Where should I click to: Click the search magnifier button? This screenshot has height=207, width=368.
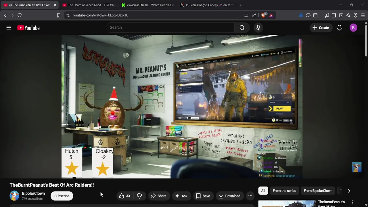tap(242, 28)
